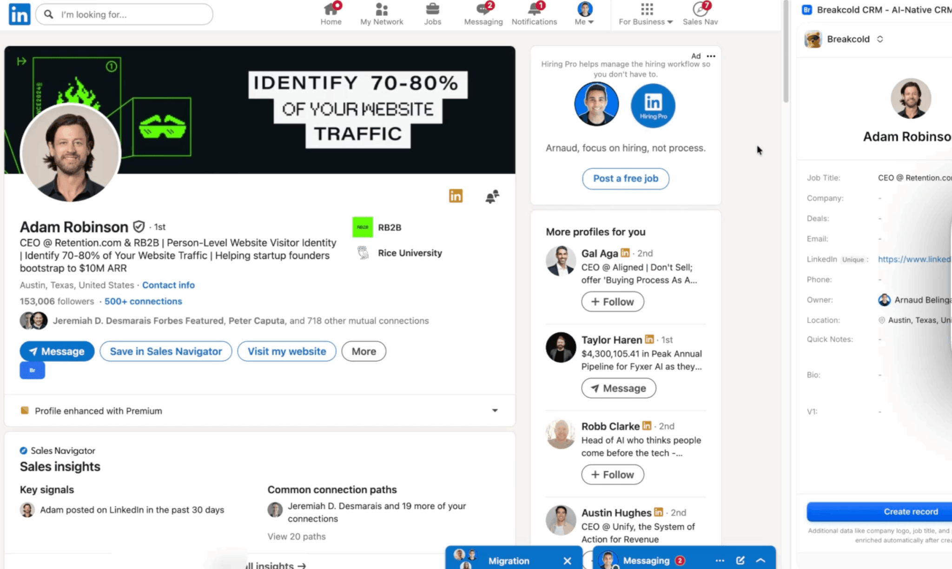The height and width of the screenshot is (569, 952).
Task: Click the banner arrow icon in cover image
Action: (x=21, y=61)
